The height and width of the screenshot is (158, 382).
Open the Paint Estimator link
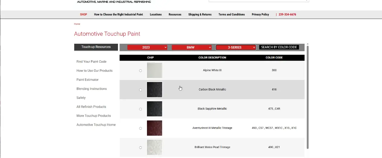click(87, 80)
